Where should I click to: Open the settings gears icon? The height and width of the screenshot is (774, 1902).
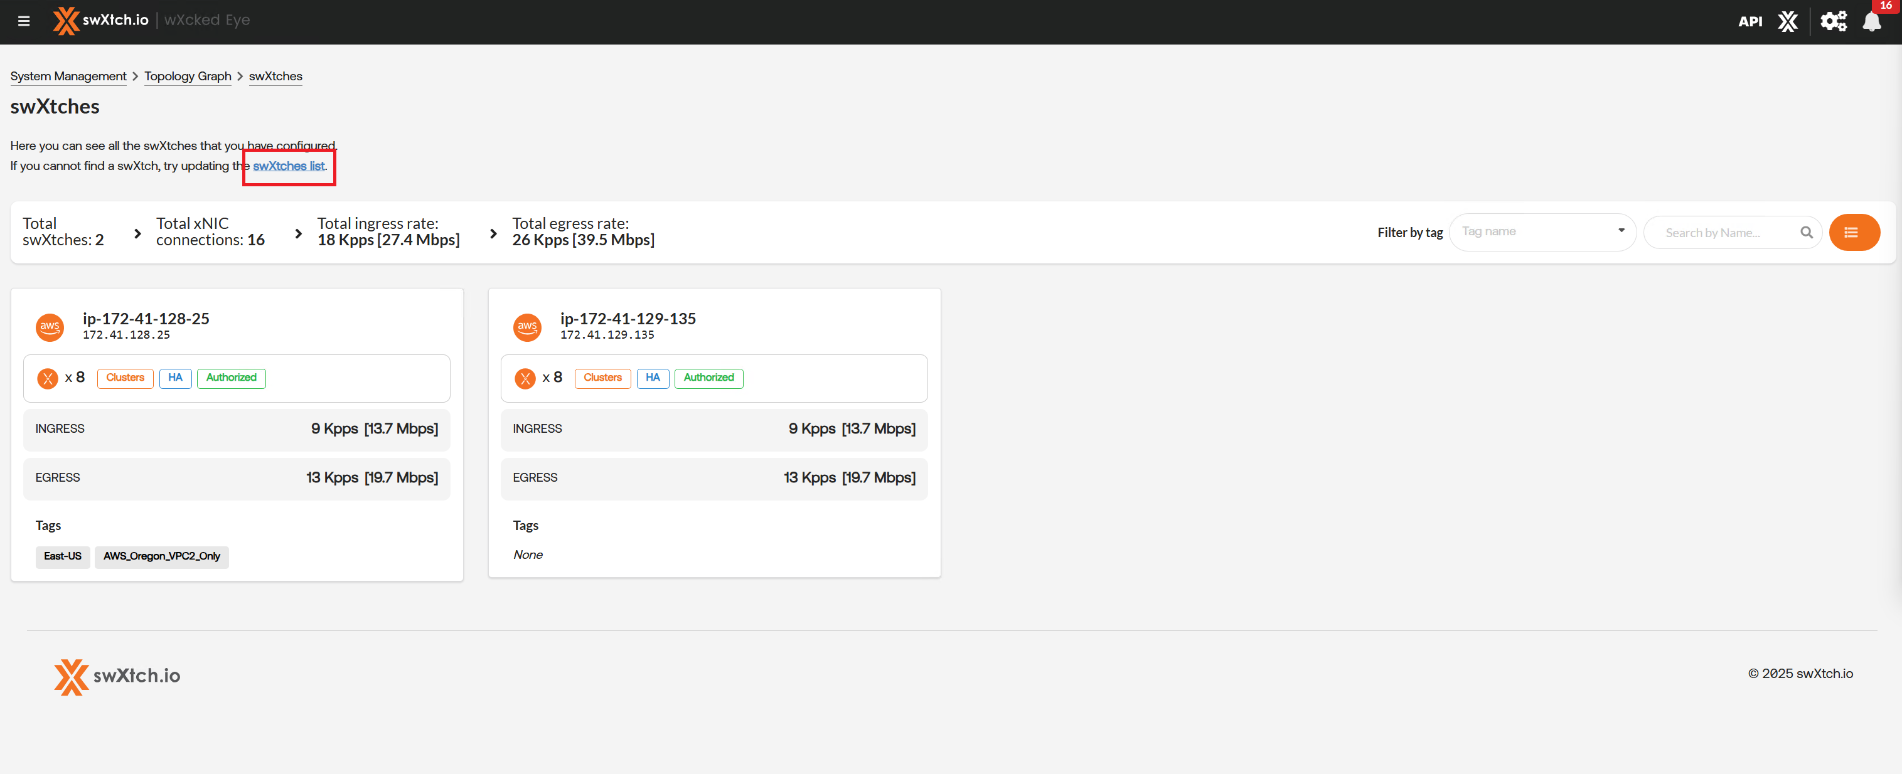1832,21
